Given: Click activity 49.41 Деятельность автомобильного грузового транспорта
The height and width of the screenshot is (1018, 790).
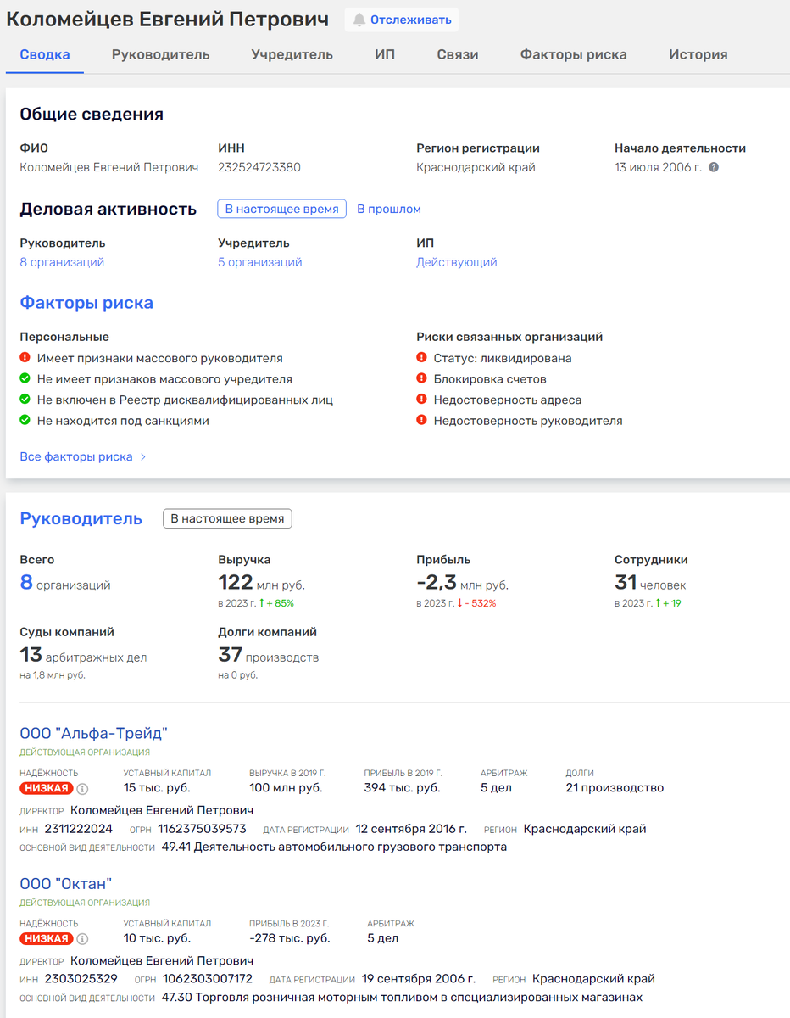Looking at the screenshot, I should pyautogui.click(x=334, y=847).
